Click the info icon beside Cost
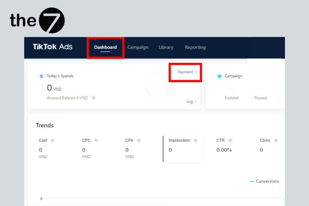This screenshot has width=309, height=206. pyautogui.click(x=53, y=140)
